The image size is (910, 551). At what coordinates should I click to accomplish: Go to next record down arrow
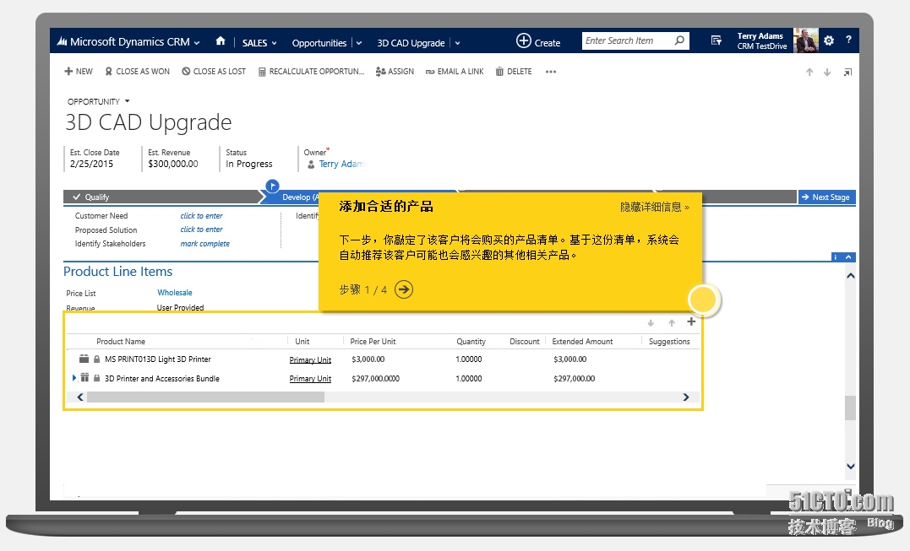pyautogui.click(x=827, y=73)
